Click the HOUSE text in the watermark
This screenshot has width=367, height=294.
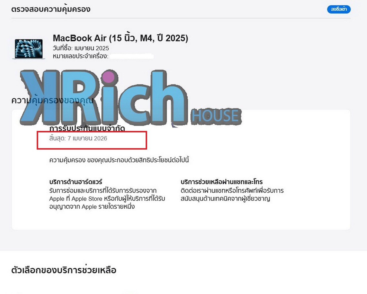[216, 116]
